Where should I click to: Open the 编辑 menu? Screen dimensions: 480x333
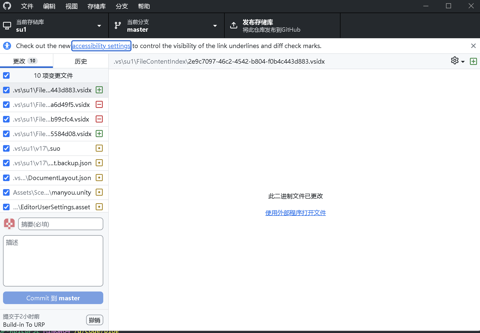coord(49,6)
